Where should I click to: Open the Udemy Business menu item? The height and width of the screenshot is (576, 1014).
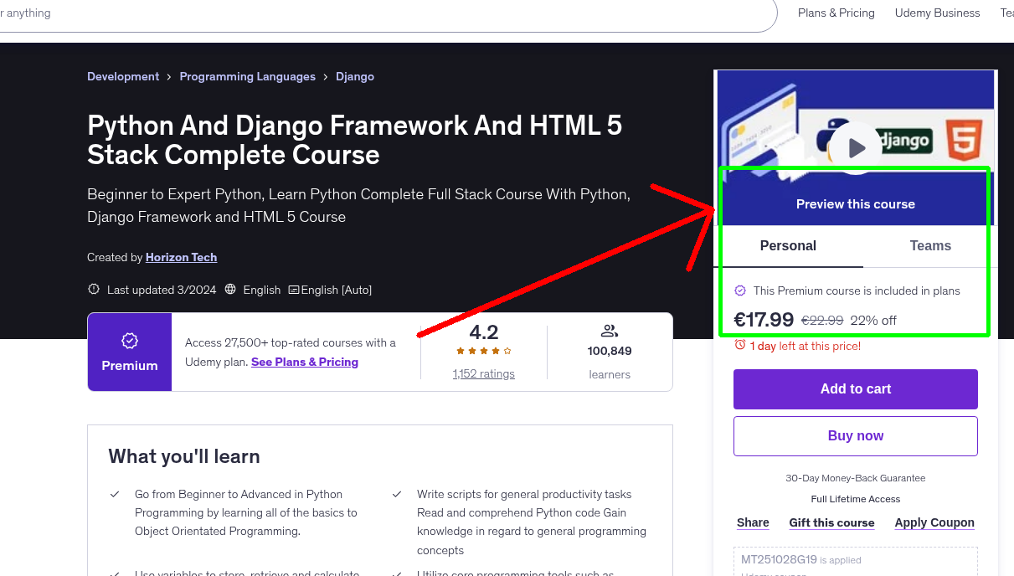pyautogui.click(x=937, y=13)
